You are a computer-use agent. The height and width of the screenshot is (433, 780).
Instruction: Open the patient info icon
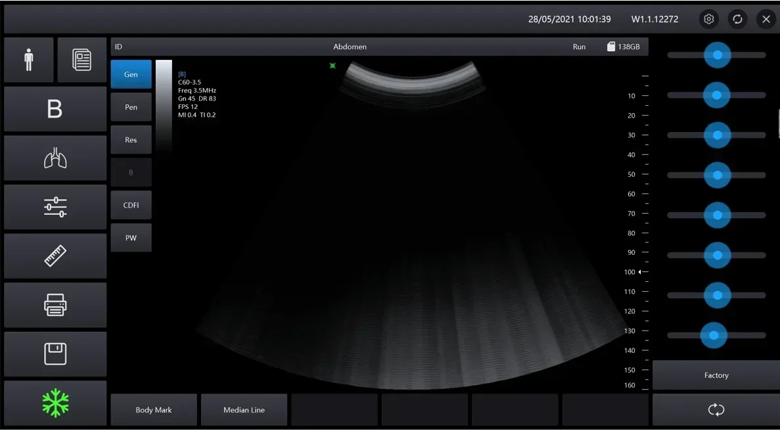pos(28,60)
